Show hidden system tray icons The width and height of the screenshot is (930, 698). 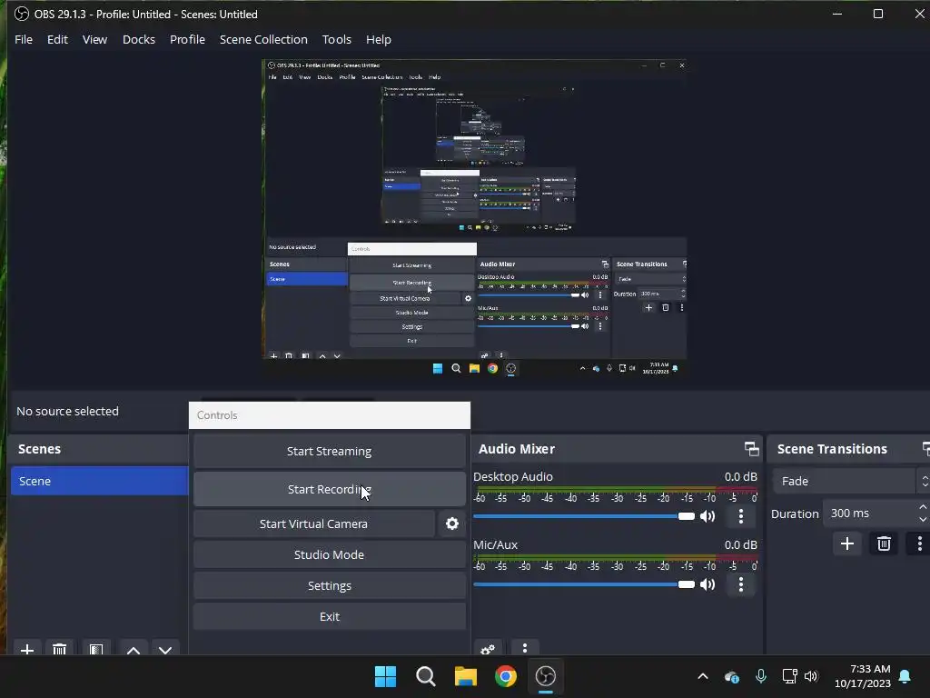click(703, 676)
